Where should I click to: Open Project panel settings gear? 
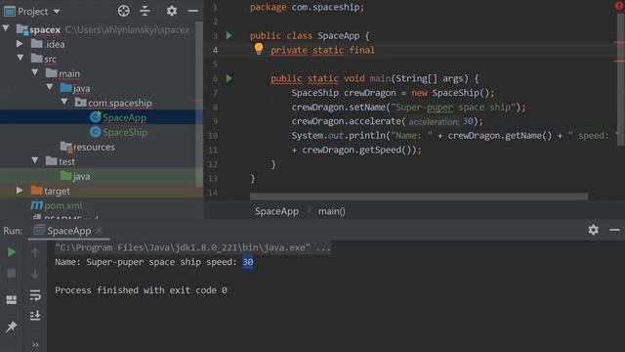(172, 11)
